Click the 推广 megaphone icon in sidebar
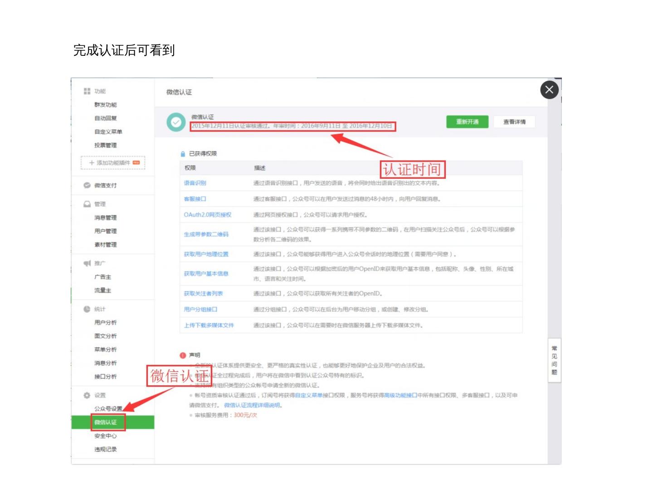The height and width of the screenshot is (490, 653). [87, 263]
